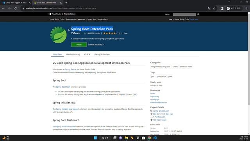
Task: Open the Spring Boot Tools link
Action: pyautogui.click(x=63, y=87)
